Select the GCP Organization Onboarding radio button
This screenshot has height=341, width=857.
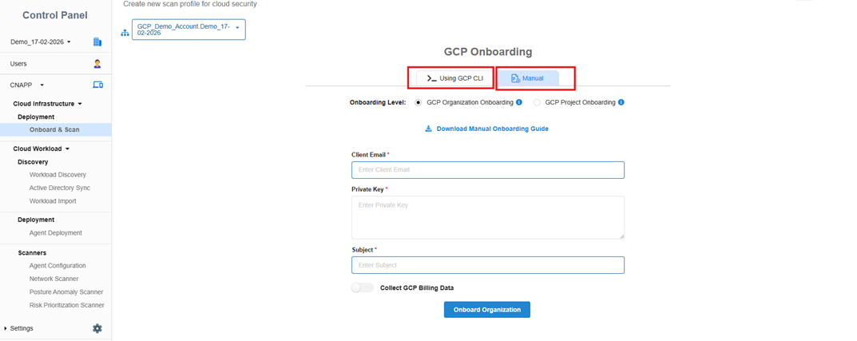[419, 102]
